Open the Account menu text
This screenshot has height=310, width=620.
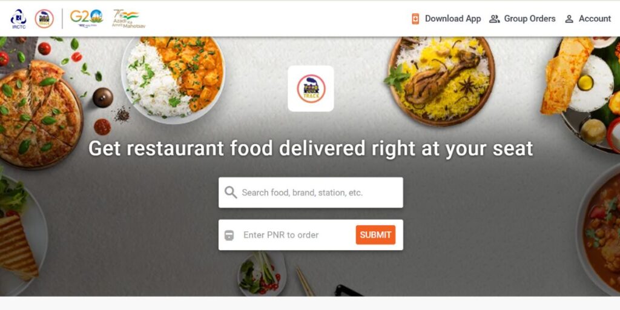[x=595, y=19]
